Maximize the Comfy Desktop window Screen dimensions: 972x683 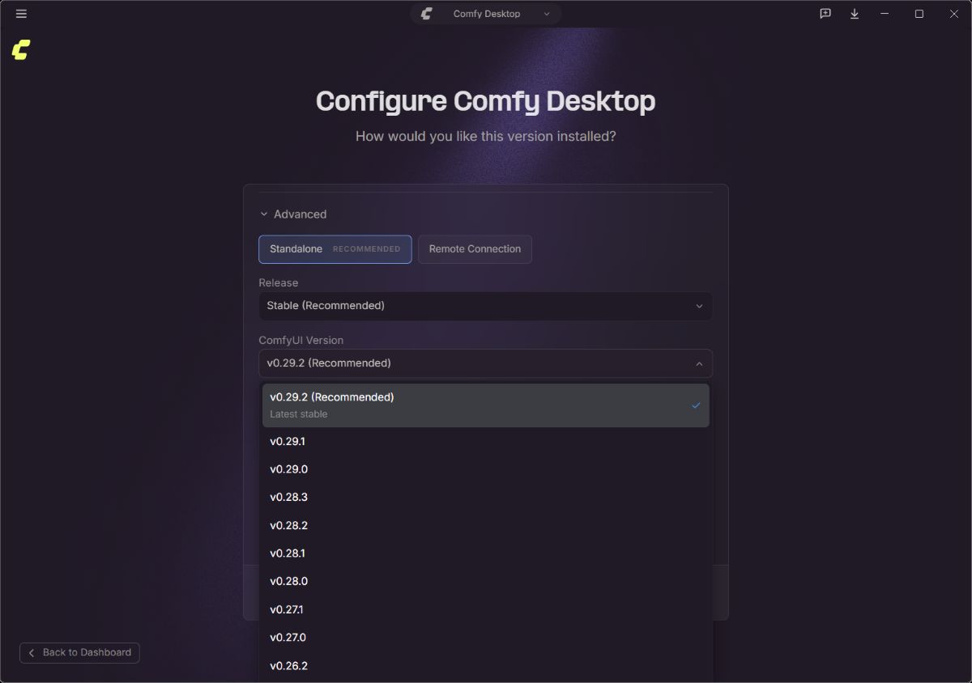click(x=919, y=14)
